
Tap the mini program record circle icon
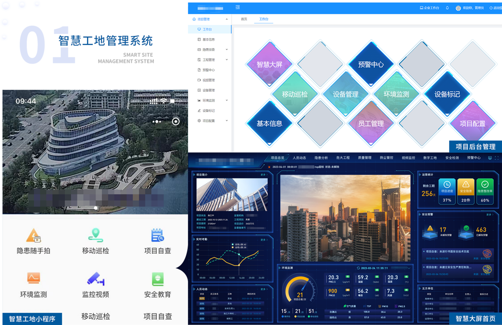[x=176, y=122]
